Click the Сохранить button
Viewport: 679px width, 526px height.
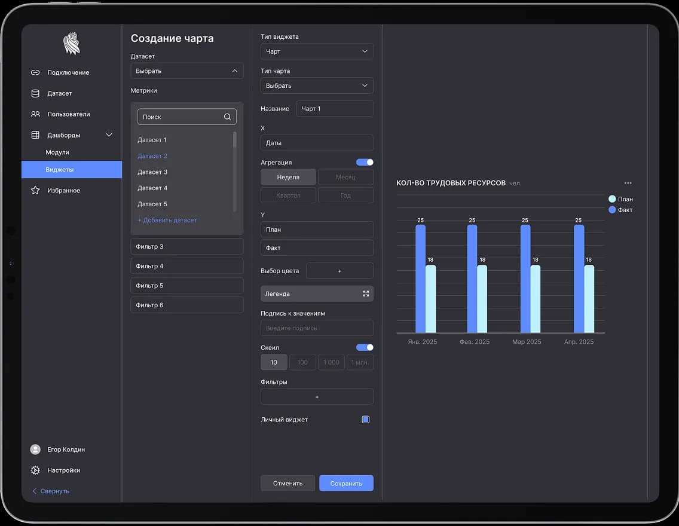point(346,483)
